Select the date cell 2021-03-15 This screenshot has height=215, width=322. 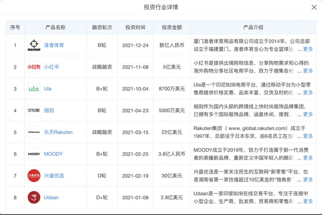pos(135,132)
